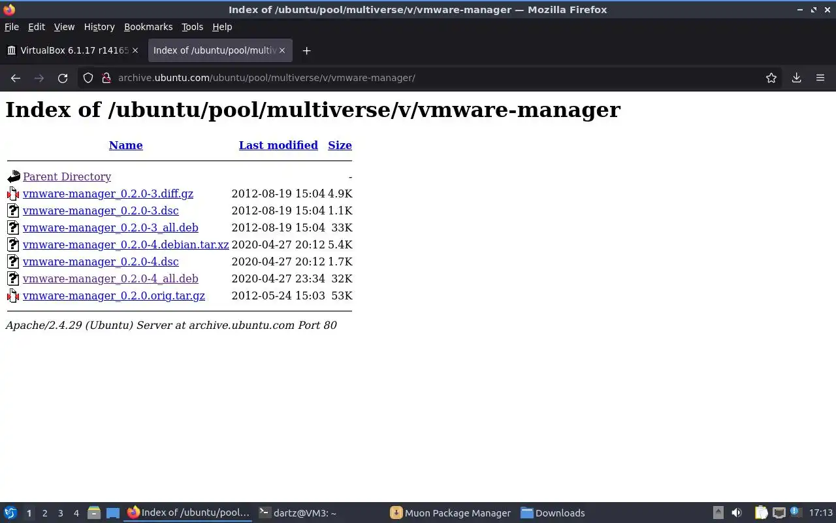Open the View menu
The height and width of the screenshot is (523, 836).
[64, 27]
